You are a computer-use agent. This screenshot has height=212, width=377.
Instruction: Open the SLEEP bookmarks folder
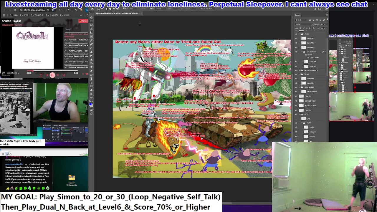pos(24,15)
